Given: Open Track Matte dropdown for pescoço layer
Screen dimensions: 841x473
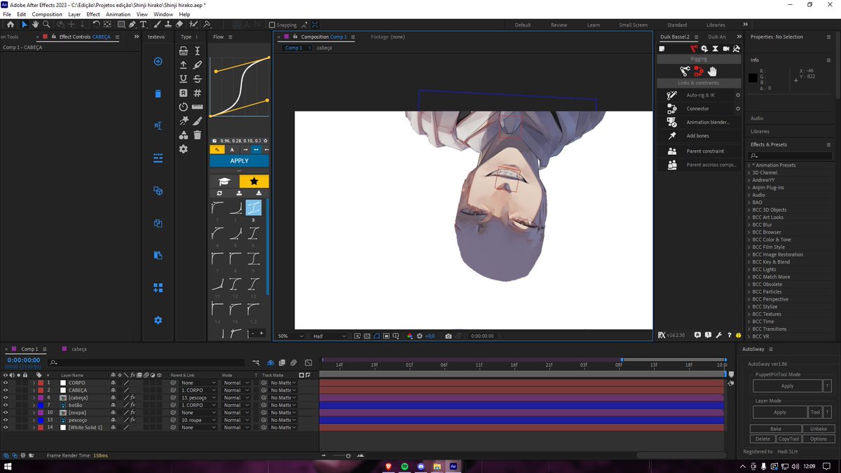Looking at the screenshot, I should click(x=283, y=420).
